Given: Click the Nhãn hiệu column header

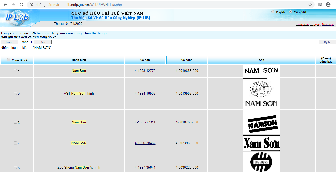Looking at the screenshot, I should click(79, 60).
